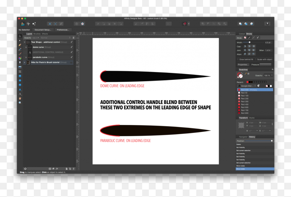291x197 pixels.
Task: Switch to the Pixel persona
Action: click(x=28, y=24)
